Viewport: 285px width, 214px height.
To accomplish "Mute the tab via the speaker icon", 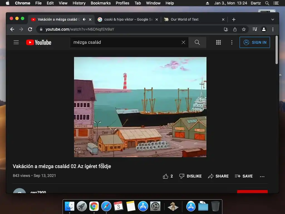I will point(84,19).
